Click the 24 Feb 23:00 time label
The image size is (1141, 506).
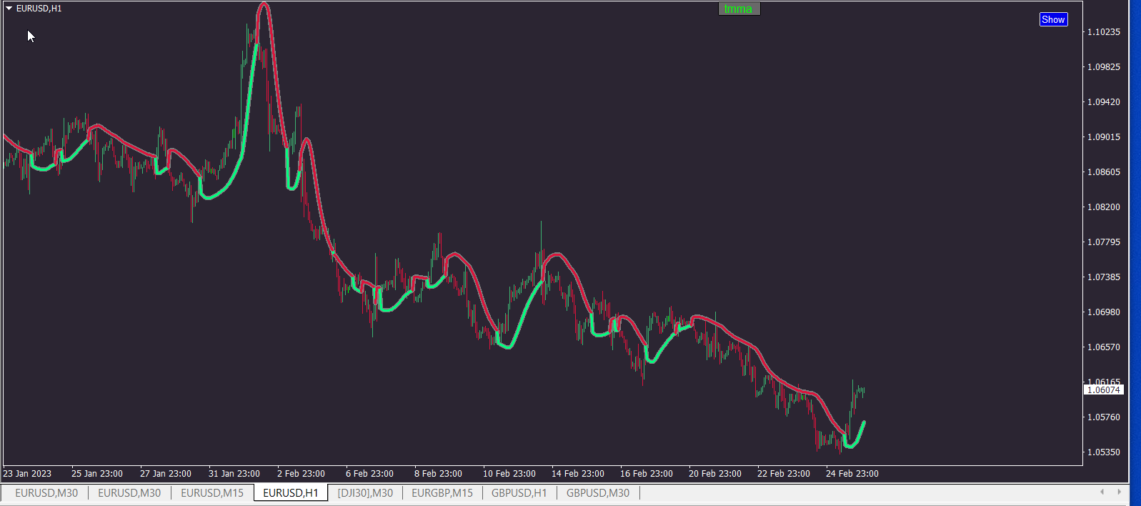852,473
